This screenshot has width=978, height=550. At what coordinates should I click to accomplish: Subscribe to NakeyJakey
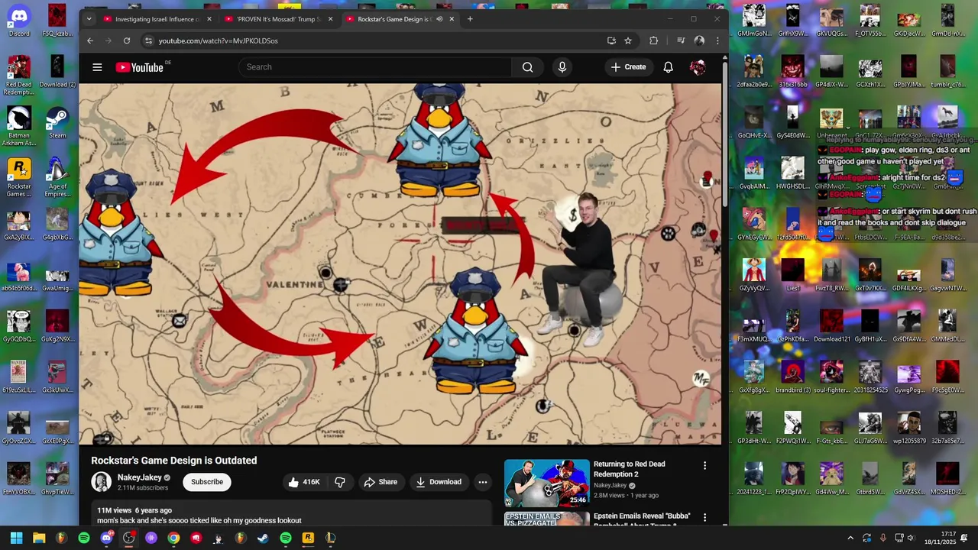[x=207, y=482]
